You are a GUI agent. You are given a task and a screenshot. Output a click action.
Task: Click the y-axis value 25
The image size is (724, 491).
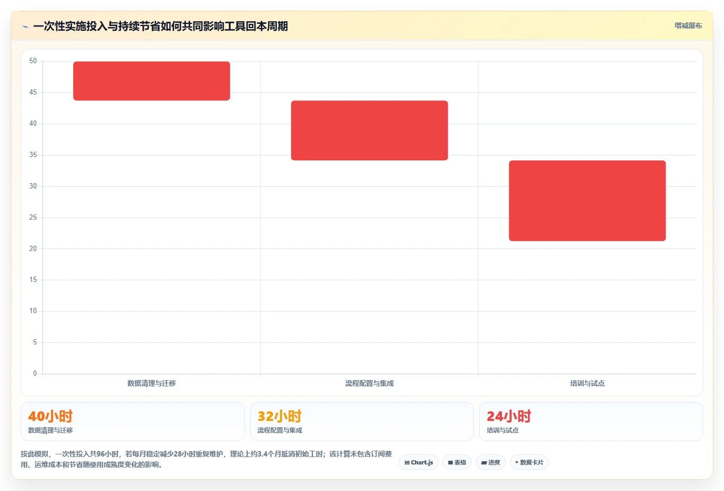click(33, 218)
